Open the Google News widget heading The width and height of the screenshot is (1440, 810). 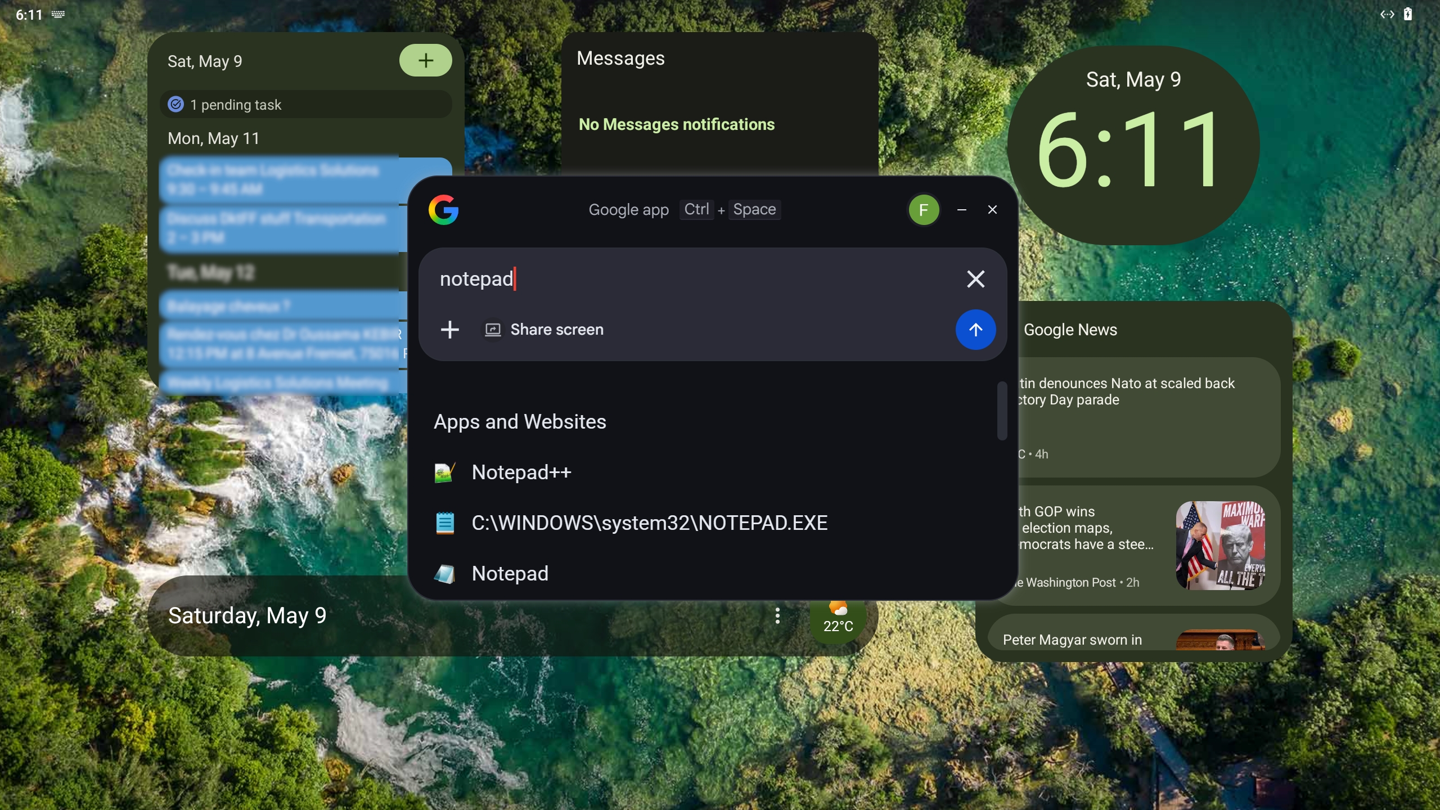tap(1070, 330)
